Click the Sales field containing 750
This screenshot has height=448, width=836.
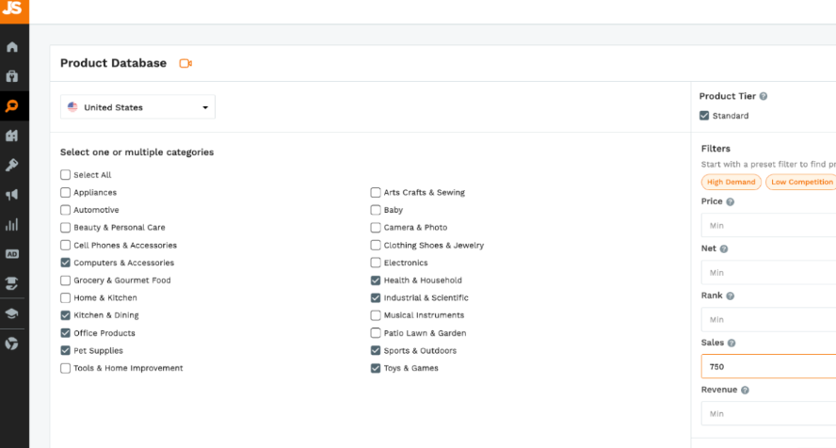pos(769,366)
